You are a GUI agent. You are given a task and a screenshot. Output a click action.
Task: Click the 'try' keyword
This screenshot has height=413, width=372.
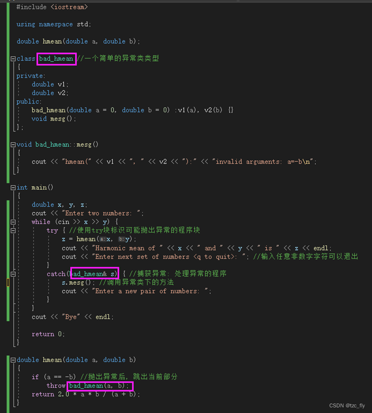click(x=52, y=230)
